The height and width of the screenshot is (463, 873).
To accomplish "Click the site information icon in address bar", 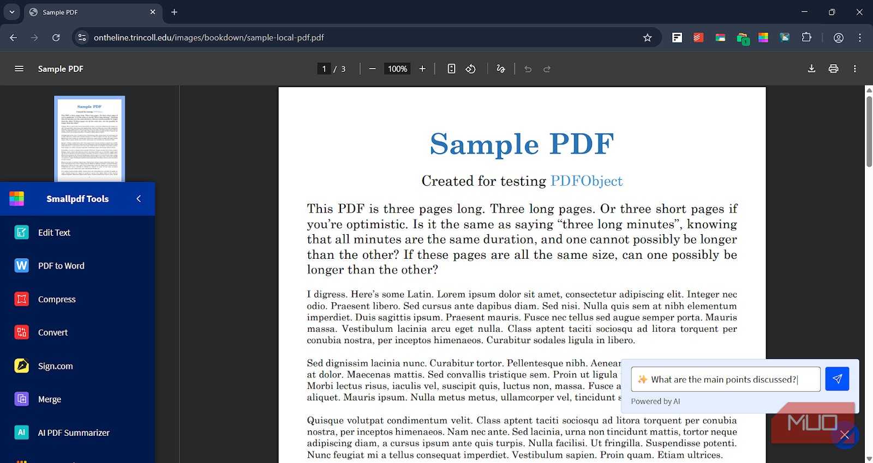I will tap(82, 38).
